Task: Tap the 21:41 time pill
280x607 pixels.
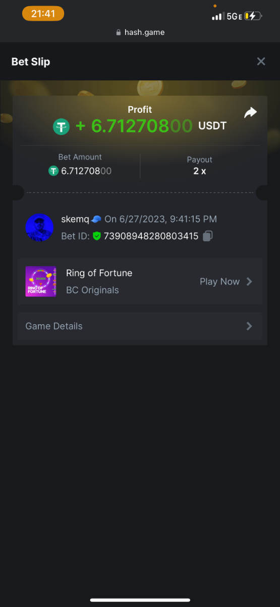Action: click(x=43, y=14)
